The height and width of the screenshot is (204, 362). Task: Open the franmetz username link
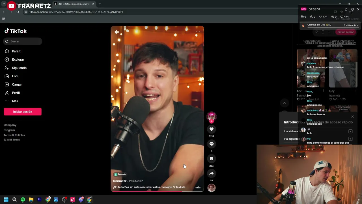point(120,181)
